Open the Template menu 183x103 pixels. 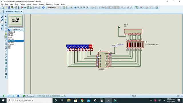point(49,5)
